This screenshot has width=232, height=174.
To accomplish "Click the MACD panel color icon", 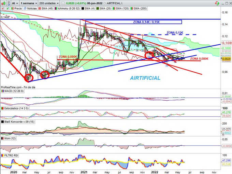I will click(x=2, y=91).
